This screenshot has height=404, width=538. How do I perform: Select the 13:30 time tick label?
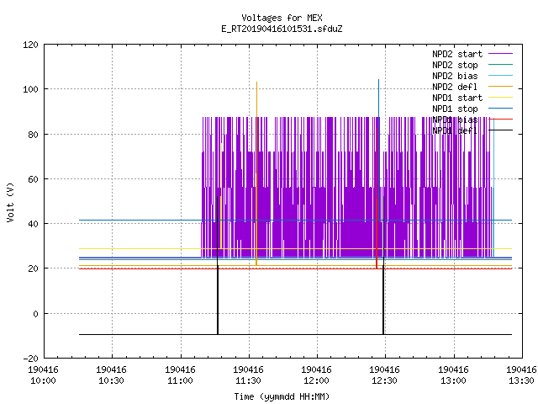point(521,375)
